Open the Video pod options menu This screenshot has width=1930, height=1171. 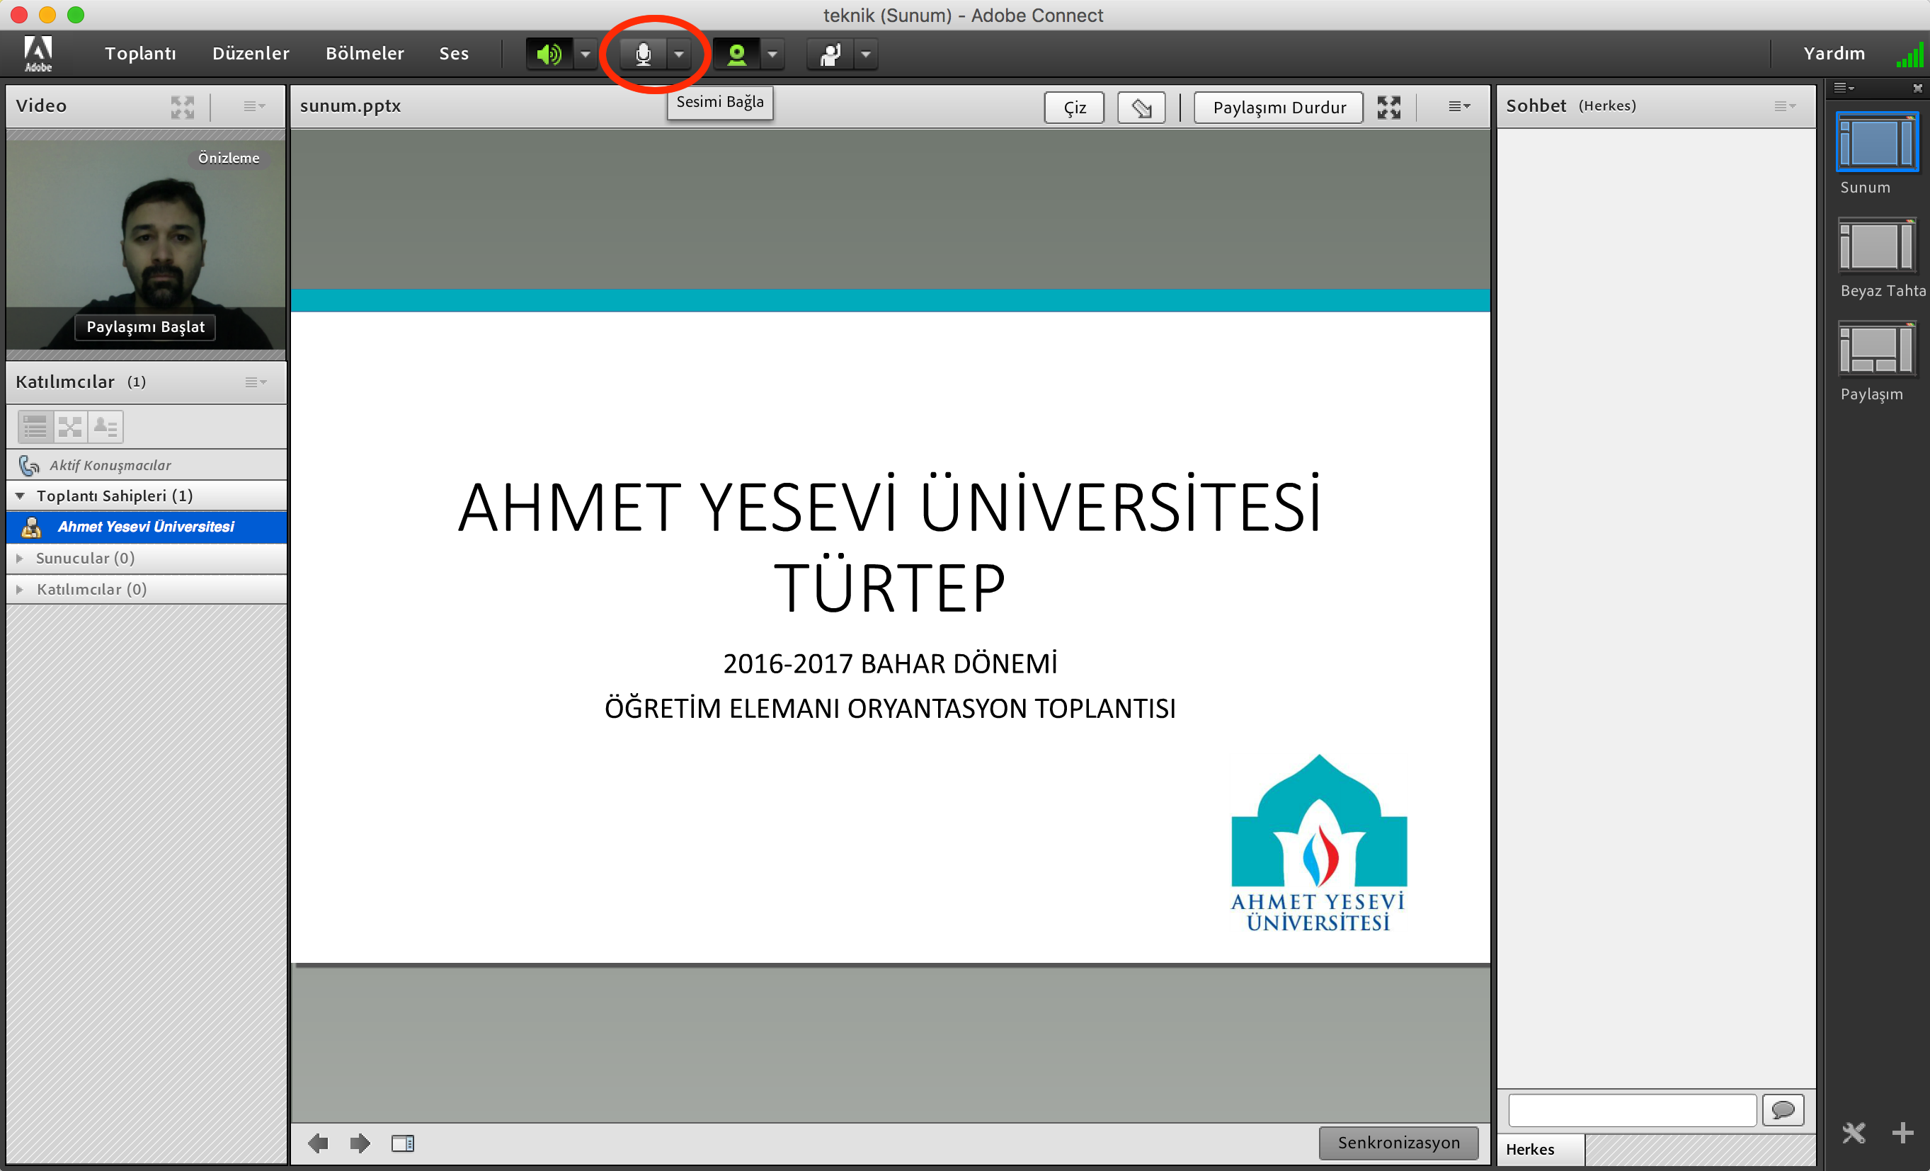(x=253, y=105)
